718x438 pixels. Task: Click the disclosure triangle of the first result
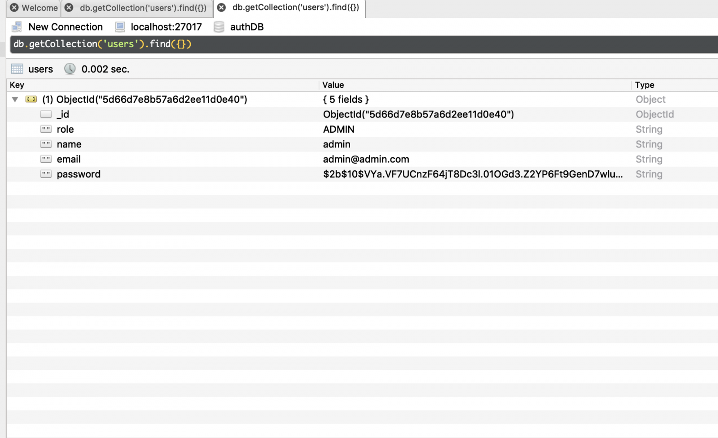pos(15,99)
